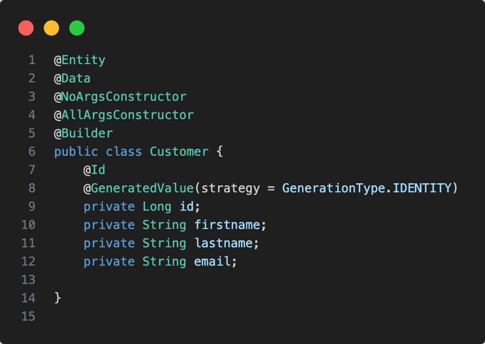
Task: Click the @Entity annotation
Action: (80, 60)
